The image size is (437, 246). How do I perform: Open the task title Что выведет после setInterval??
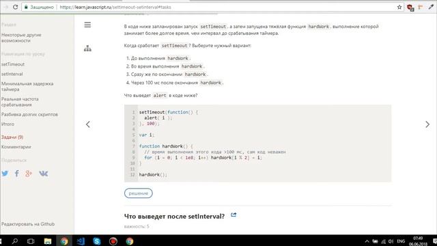click(174, 216)
